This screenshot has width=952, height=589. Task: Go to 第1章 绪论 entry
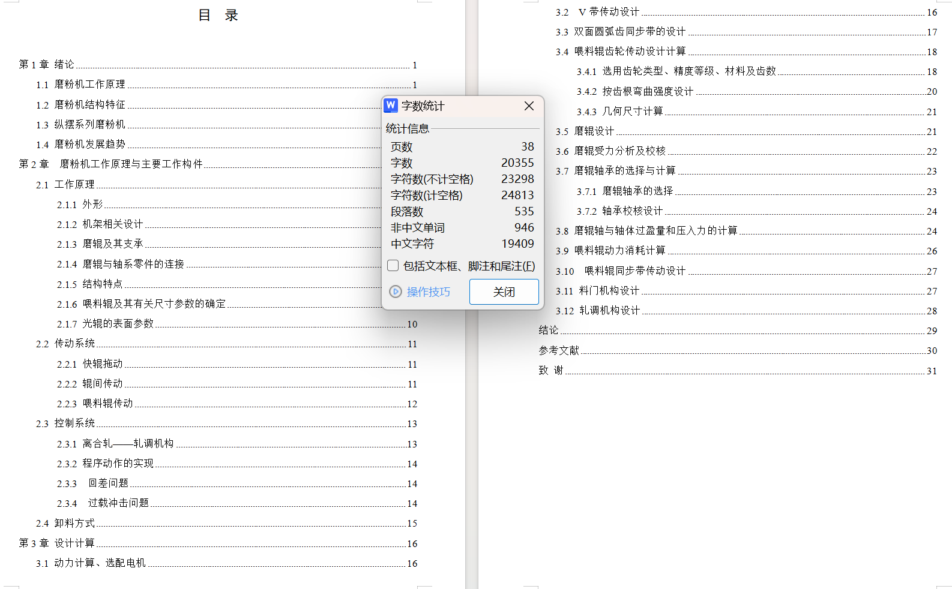point(218,65)
